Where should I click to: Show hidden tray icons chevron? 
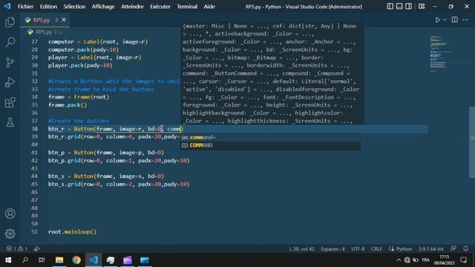(x=399, y=260)
